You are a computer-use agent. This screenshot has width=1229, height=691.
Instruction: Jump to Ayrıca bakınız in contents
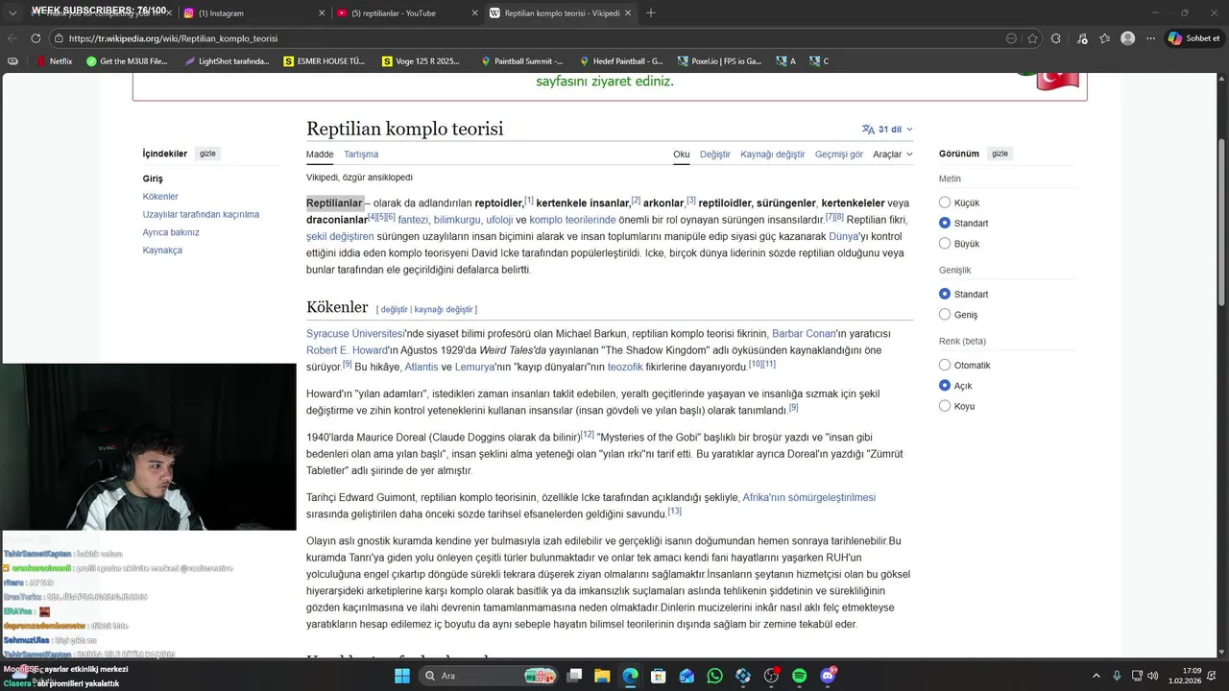[171, 232]
